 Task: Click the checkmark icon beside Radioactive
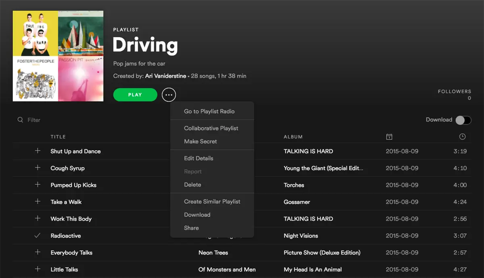(38, 236)
